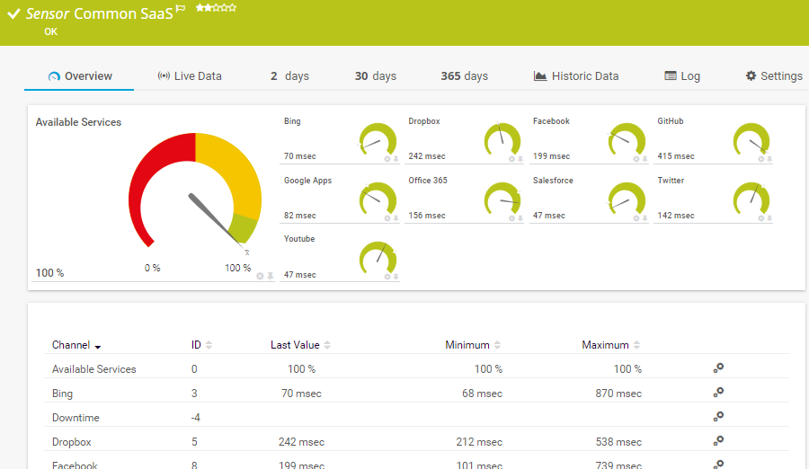This screenshot has height=469, width=809.
Task: Click the Minimum column header
Action: 467,345
